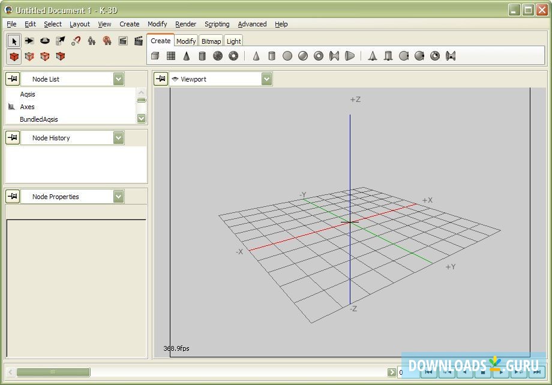Screen dimensions: 552x385
Task: Click the clapperboard render animation icon
Action: click(x=139, y=41)
